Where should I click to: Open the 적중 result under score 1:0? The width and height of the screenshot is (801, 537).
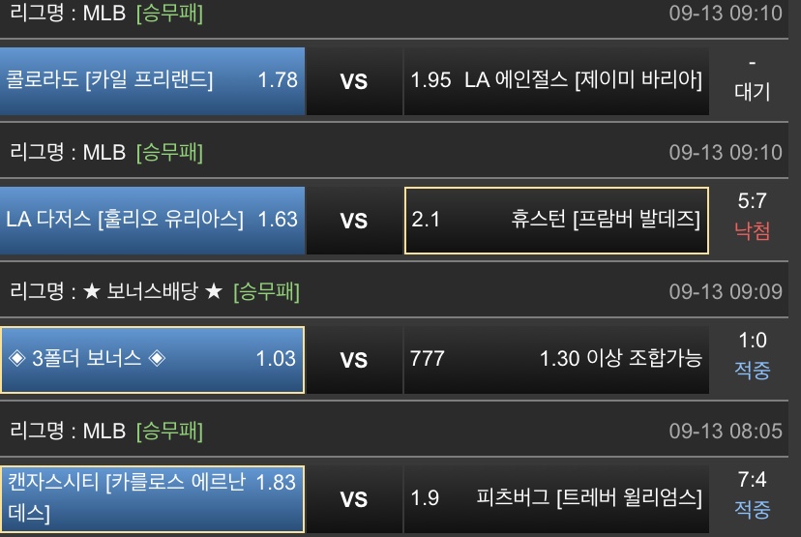752,372
